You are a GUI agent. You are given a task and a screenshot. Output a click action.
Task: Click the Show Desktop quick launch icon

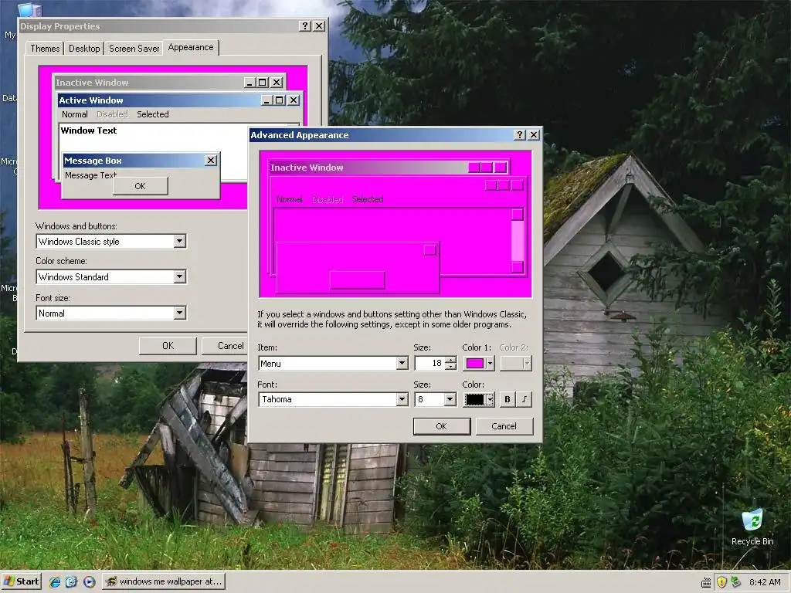pyautogui.click(x=72, y=581)
